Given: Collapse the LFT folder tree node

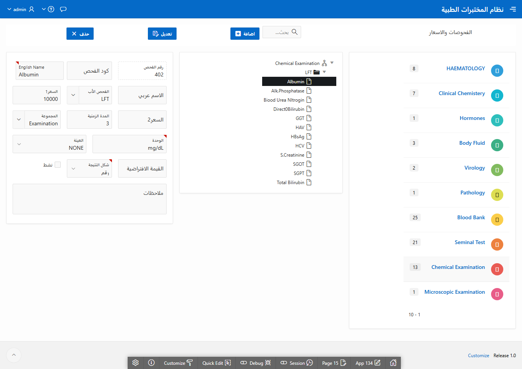Looking at the screenshot, I should coord(324,72).
